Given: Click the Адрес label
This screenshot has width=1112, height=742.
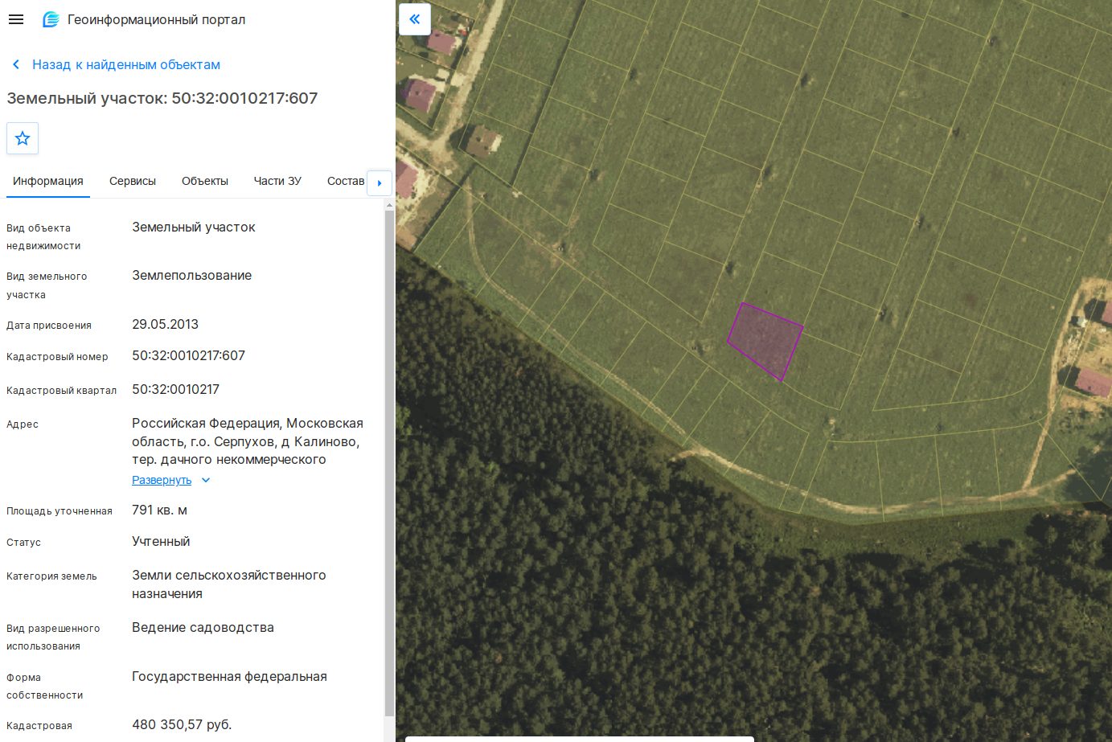Looking at the screenshot, I should (x=23, y=424).
